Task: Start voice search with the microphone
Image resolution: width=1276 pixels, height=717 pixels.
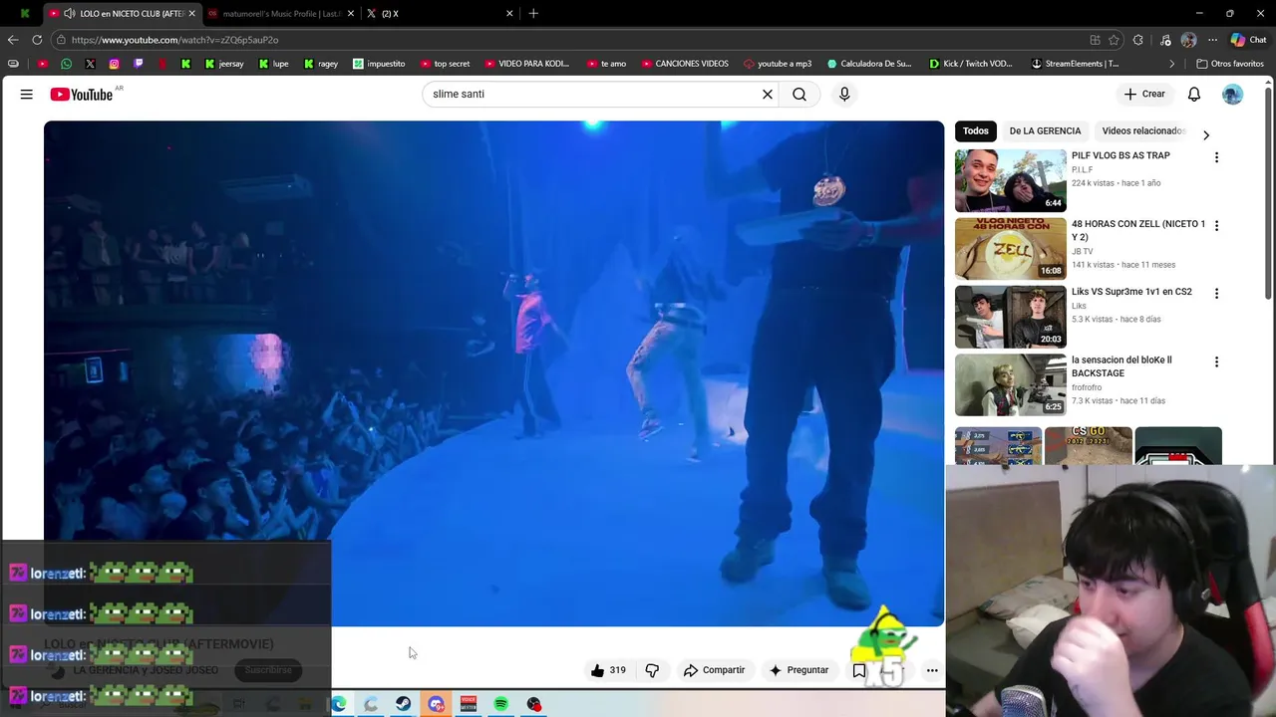Action: pyautogui.click(x=844, y=94)
